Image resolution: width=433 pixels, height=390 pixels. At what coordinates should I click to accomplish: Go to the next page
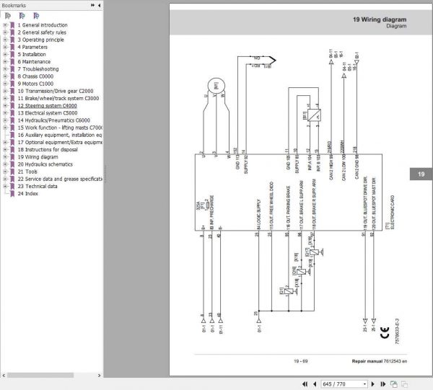point(373,384)
